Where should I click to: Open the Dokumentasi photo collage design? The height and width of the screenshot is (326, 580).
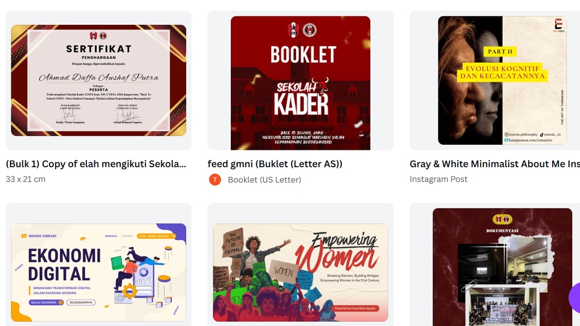point(502,267)
